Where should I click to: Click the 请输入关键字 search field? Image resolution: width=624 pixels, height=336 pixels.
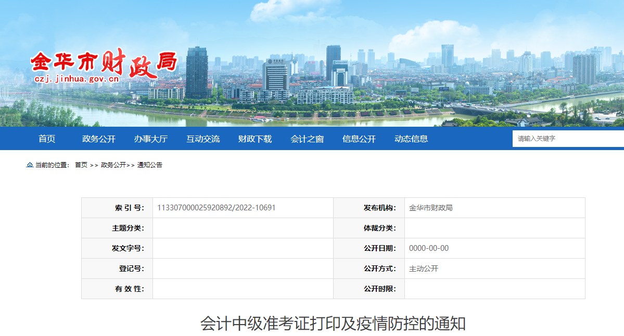pos(567,138)
